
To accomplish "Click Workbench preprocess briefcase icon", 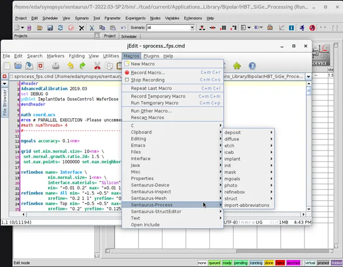I will click(x=270, y=27).
